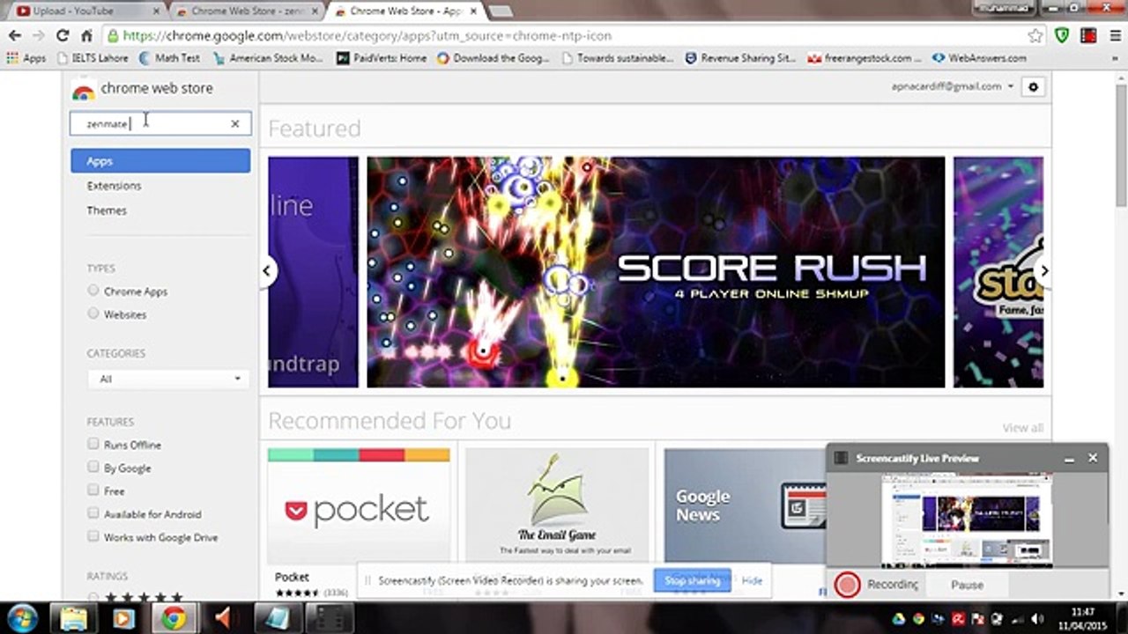1128x634 pixels.
Task: Open the PaidVerts: Home bookmark
Action: pos(381,58)
